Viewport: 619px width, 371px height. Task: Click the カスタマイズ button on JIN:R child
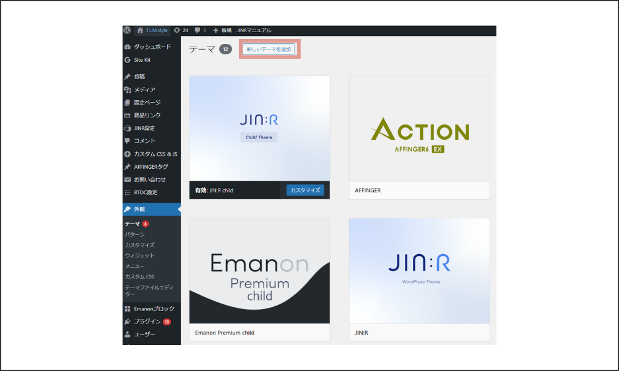click(x=305, y=190)
